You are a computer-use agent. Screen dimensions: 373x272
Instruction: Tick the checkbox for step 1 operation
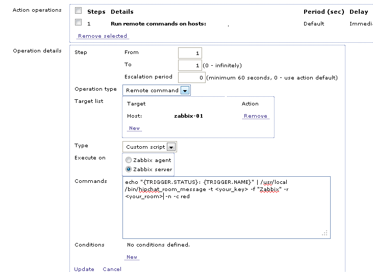click(x=78, y=22)
